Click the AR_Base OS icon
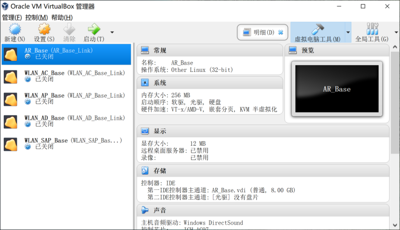This screenshot has width=400, height=230. [x=11, y=55]
